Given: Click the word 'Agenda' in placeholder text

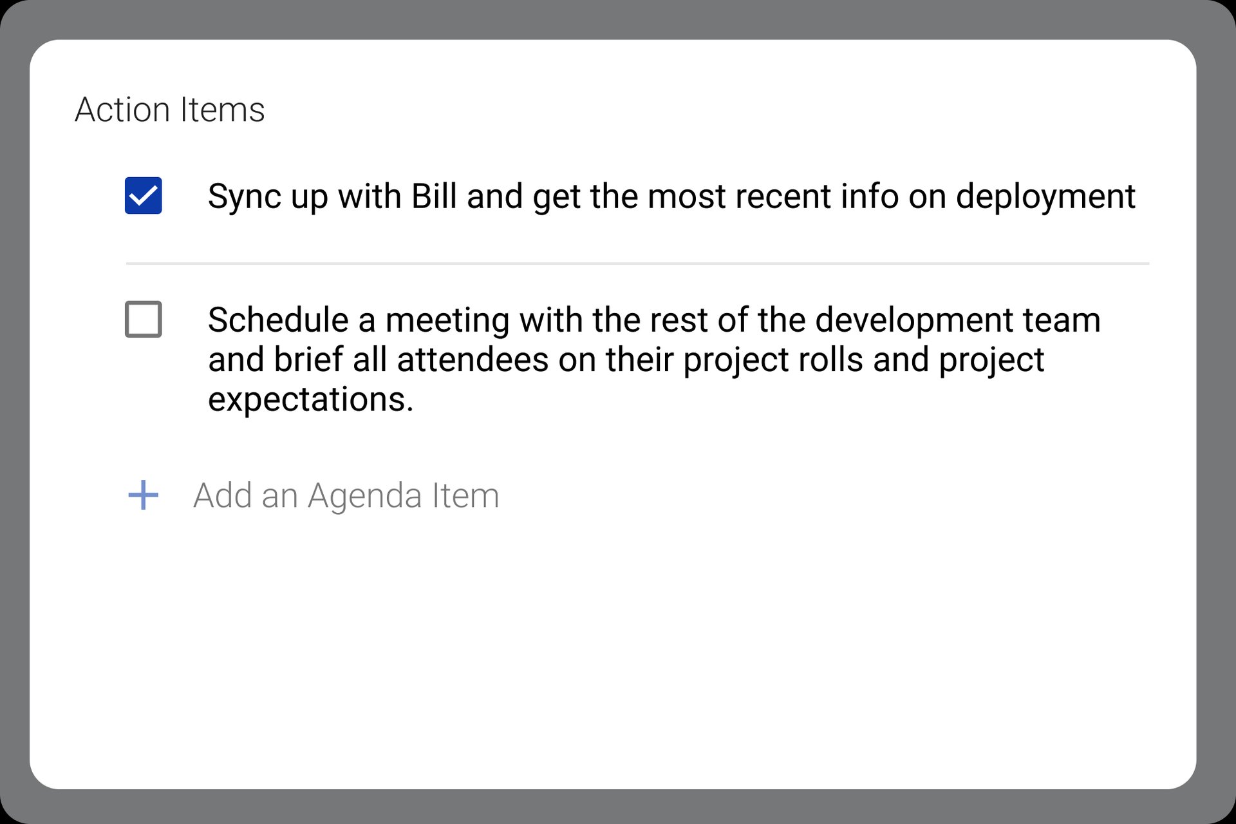Looking at the screenshot, I should 364,496.
